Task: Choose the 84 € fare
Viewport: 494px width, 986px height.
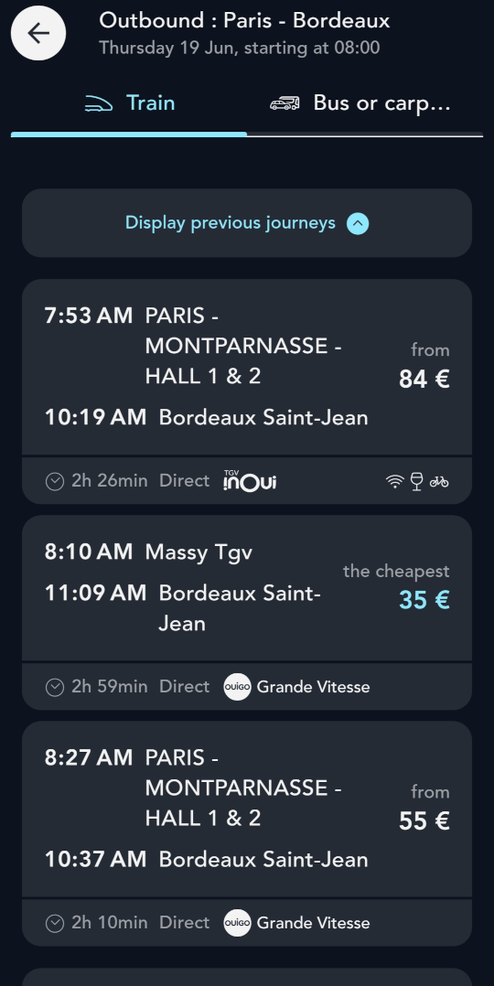Action: tap(424, 380)
